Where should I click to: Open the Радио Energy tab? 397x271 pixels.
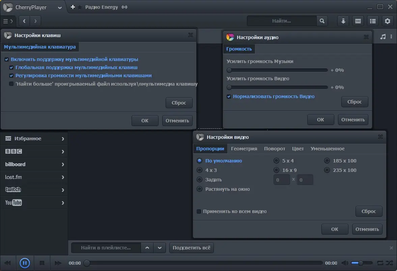tap(102, 7)
